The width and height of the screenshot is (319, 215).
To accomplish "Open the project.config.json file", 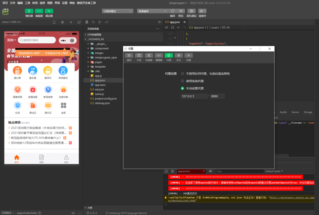I will click(106, 99).
